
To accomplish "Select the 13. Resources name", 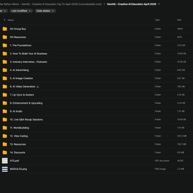I will (18, 144).
